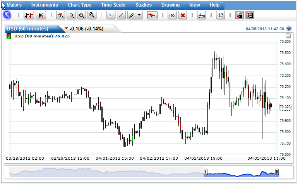Collapse the chart panel with minus button
This screenshot has height=189, width=300.
[x=288, y=35]
